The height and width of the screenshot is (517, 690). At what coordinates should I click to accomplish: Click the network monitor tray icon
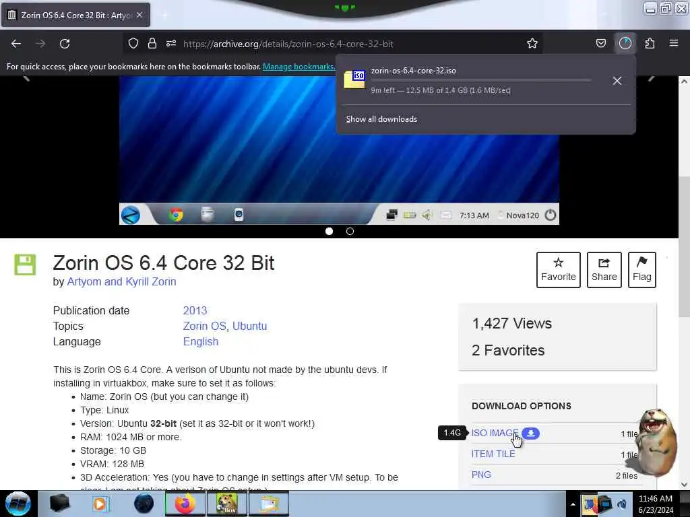(606, 504)
